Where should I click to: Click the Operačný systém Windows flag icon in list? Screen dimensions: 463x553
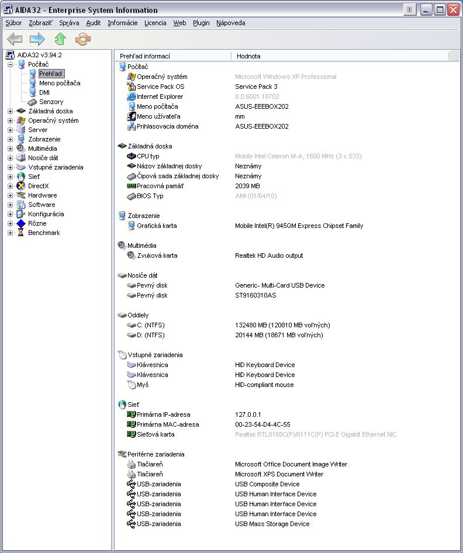click(132, 77)
